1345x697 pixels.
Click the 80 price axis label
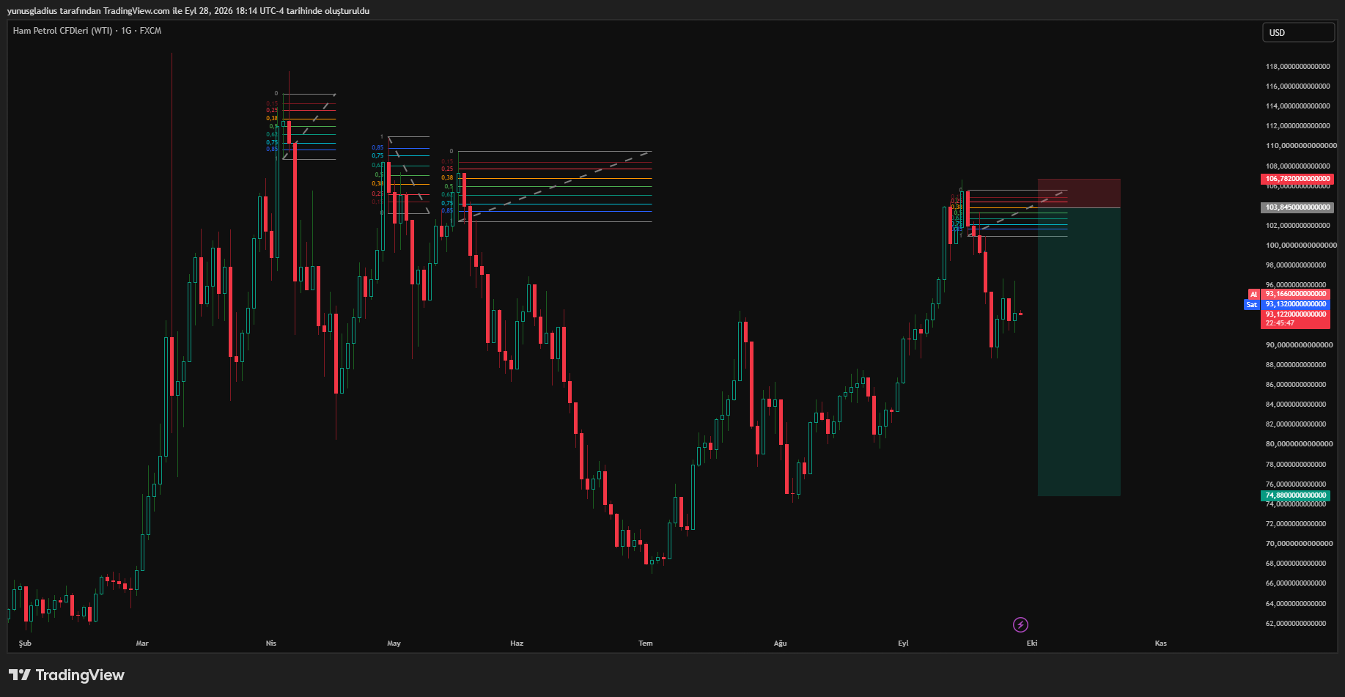pyautogui.click(x=1300, y=444)
